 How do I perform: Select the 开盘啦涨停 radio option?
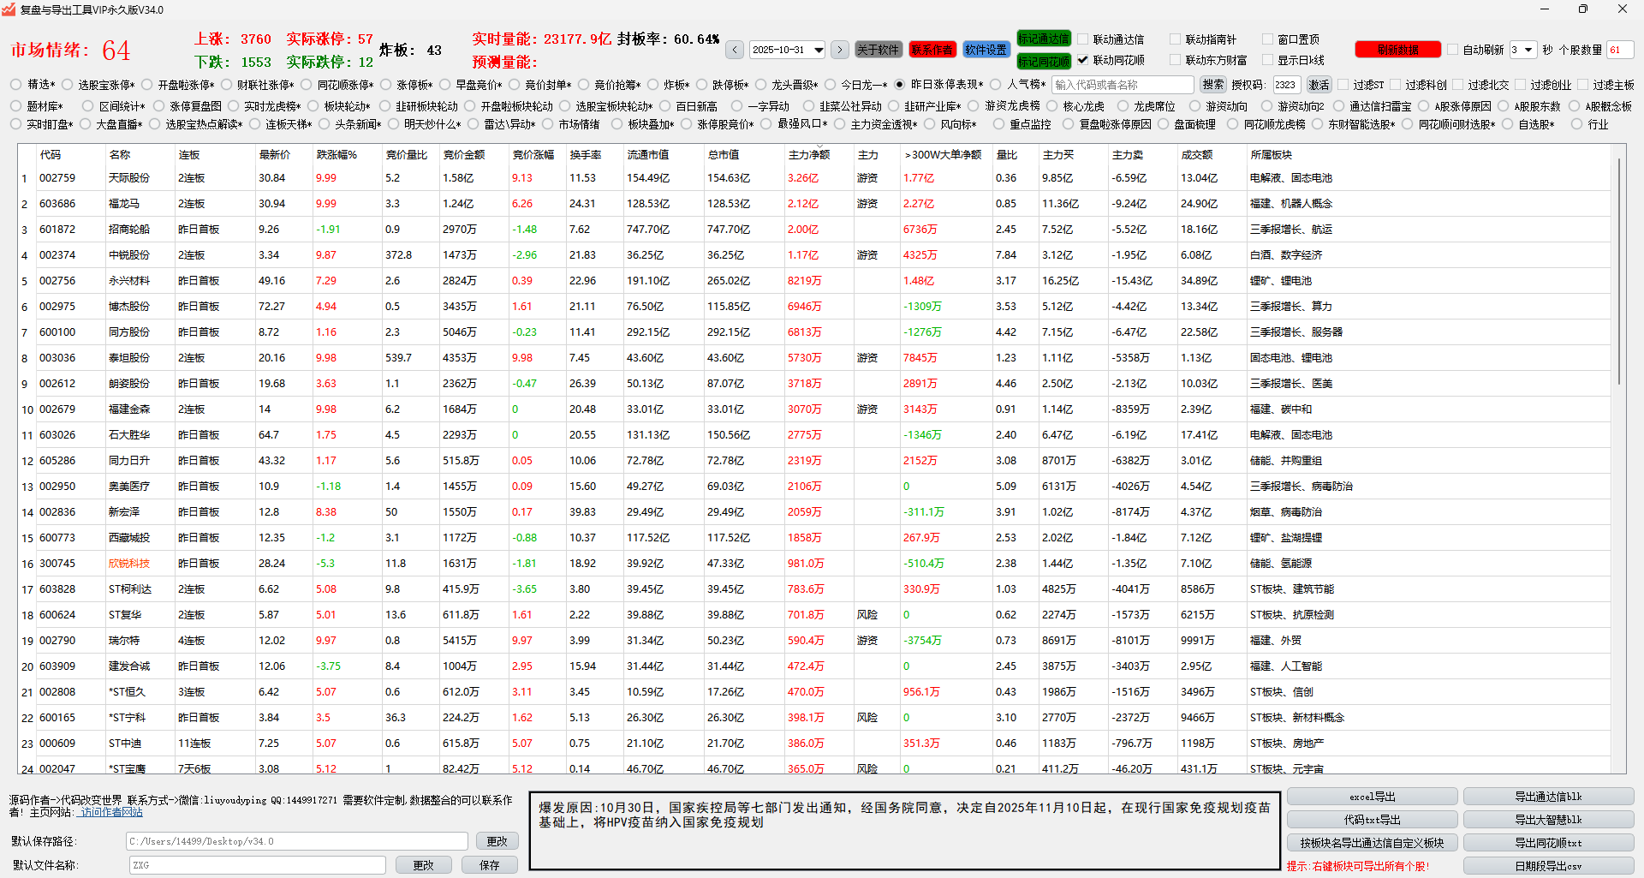click(147, 85)
